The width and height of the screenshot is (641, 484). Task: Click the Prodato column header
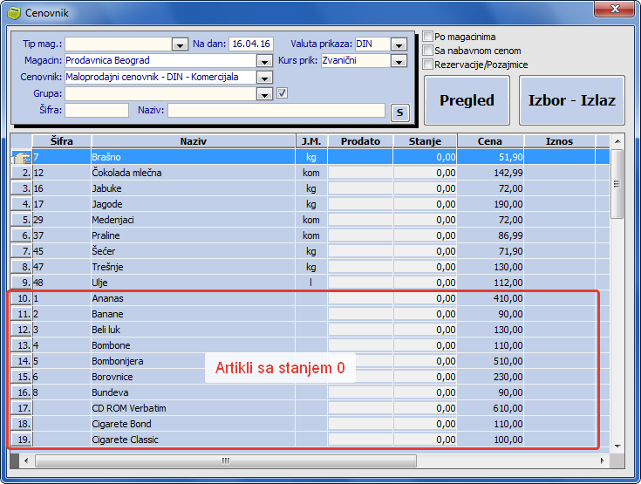(360, 141)
